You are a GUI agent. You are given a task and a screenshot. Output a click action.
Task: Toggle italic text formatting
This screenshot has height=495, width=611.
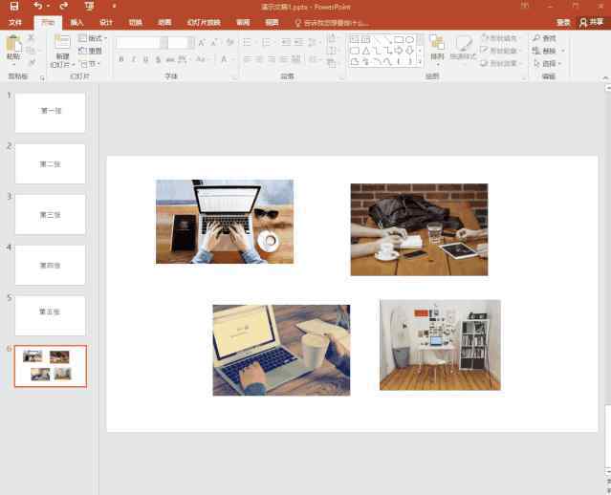[x=134, y=59]
